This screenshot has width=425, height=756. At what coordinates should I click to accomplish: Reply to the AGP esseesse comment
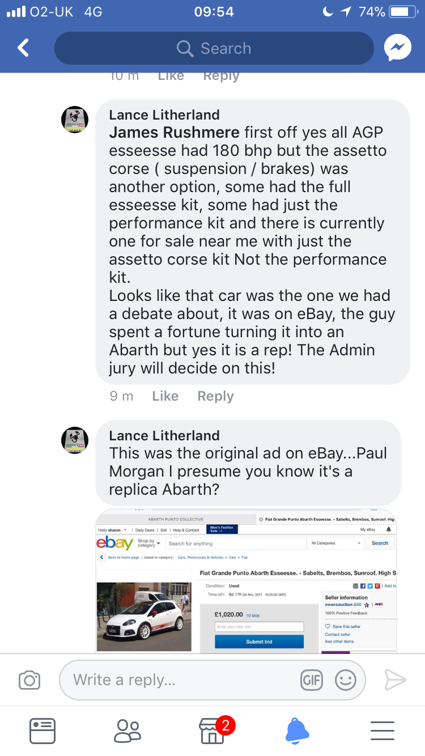pos(215,396)
